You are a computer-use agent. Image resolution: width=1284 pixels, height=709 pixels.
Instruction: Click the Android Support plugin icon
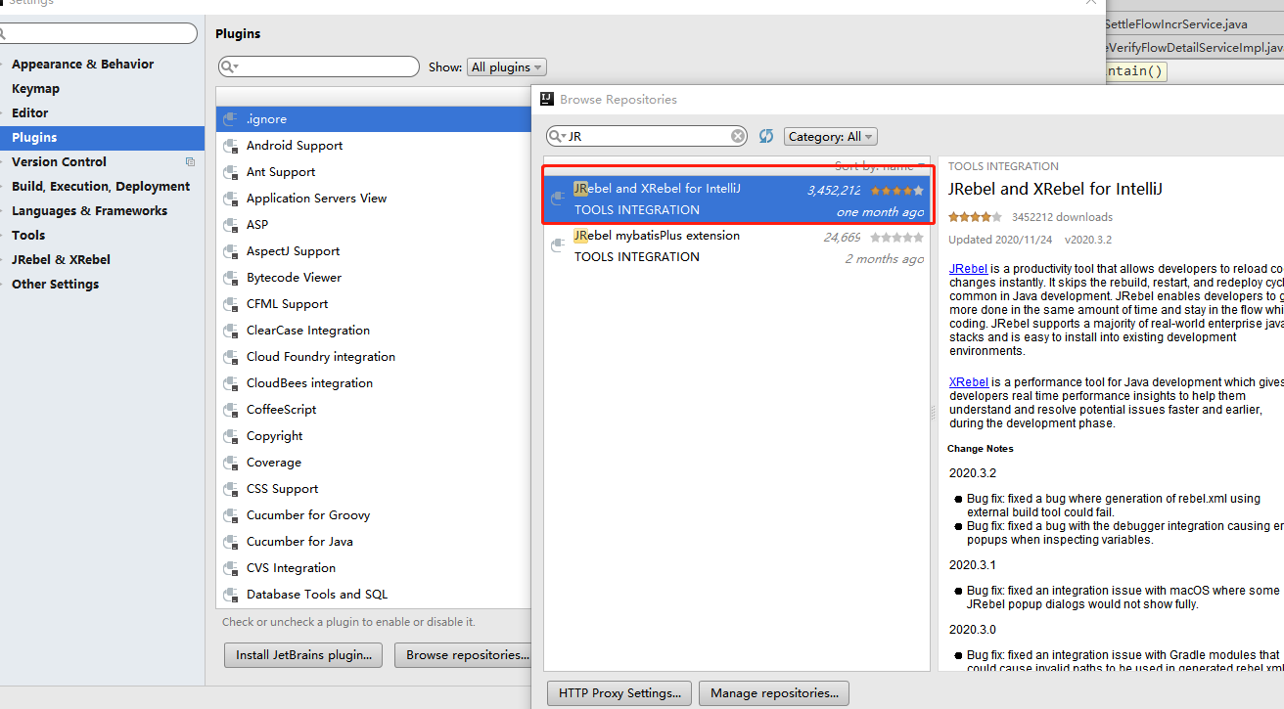[231, 146]
